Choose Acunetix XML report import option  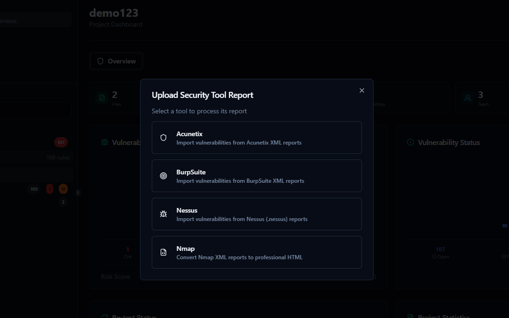[x=256, y=138]
